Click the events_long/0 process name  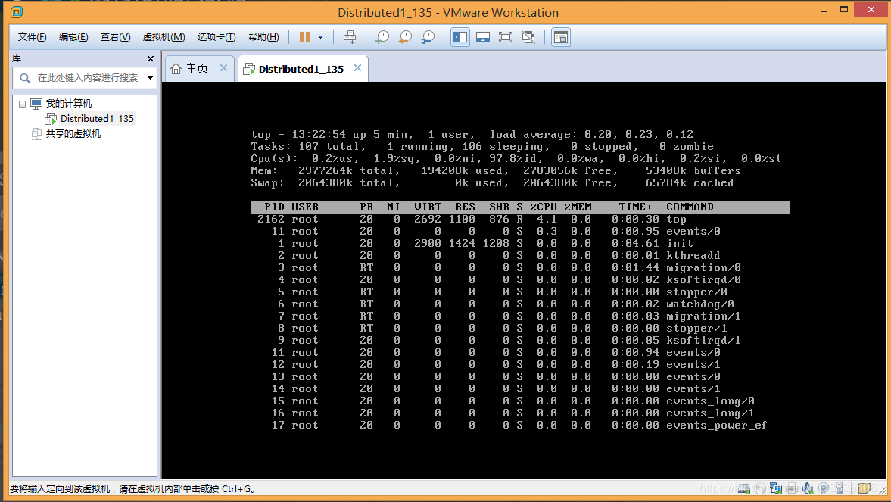(x=710, y=401)
